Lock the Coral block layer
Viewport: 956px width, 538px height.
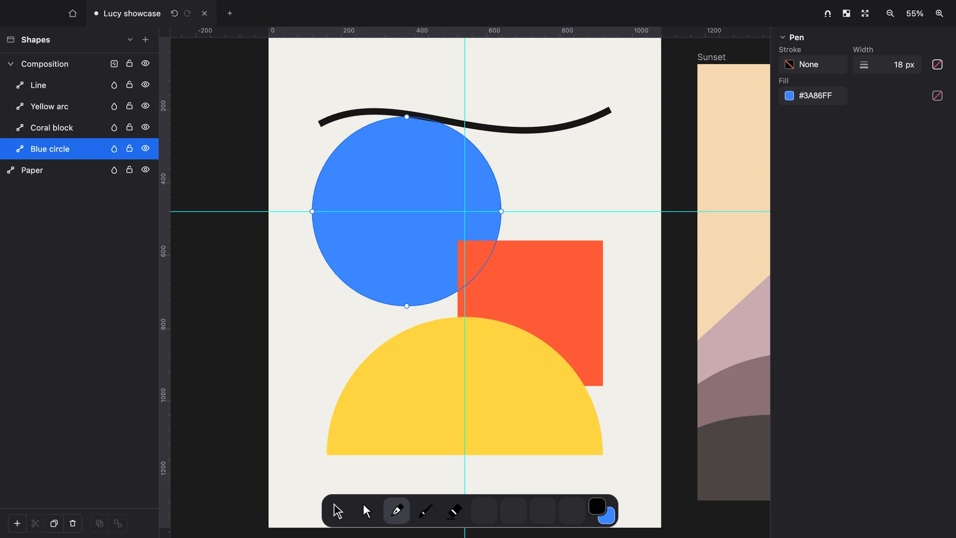129,127
